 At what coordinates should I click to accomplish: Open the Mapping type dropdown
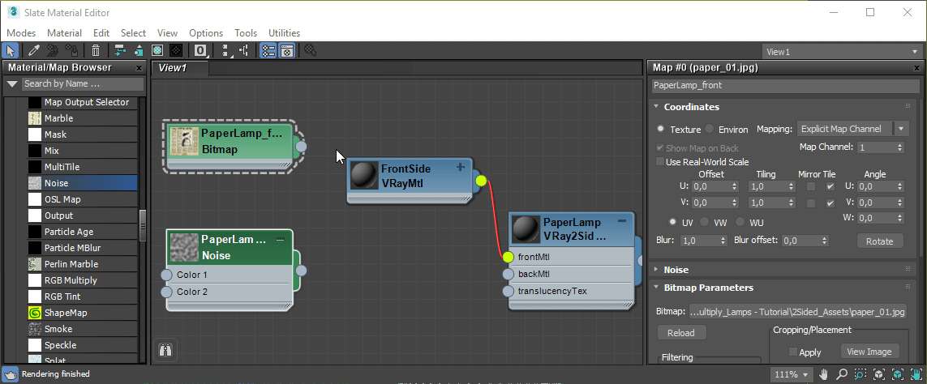[852, 129]
